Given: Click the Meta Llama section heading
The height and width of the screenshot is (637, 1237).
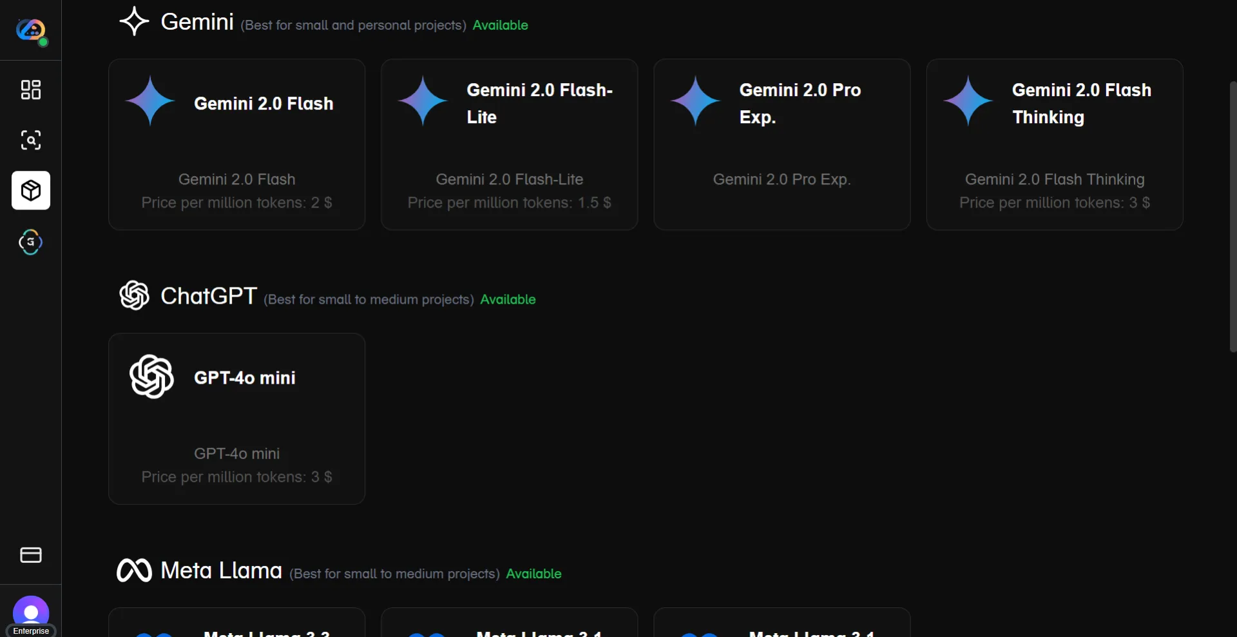Looking at the screenshot, I should (x=221, y=571).
